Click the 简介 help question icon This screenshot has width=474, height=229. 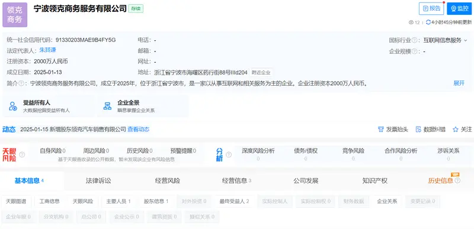(x=21, y=83)
